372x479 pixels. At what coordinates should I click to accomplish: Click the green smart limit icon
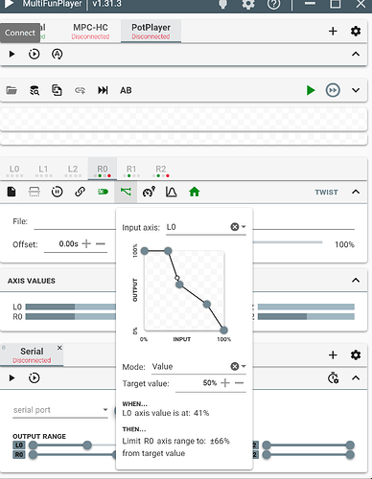(x=126, y=192)
